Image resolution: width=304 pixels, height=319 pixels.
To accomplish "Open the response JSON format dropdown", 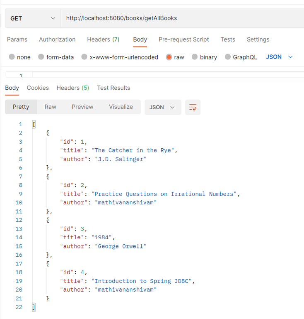I will (x=162, y=107).
